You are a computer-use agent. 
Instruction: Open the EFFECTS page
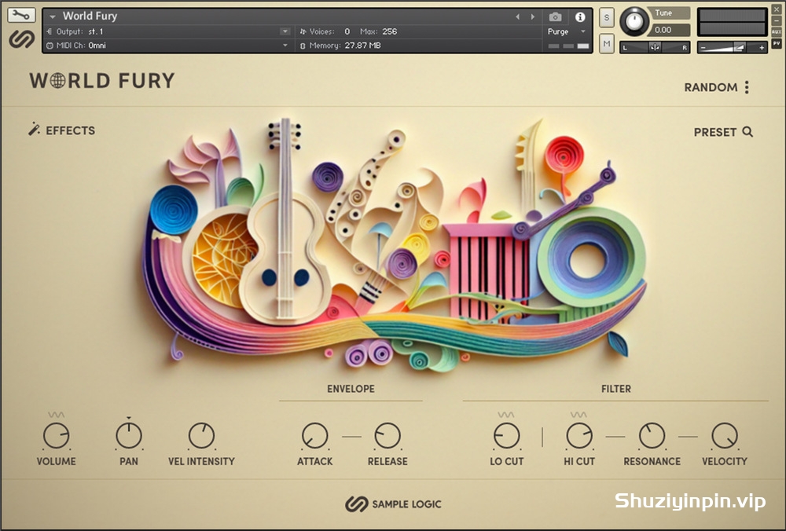point(70,130)
